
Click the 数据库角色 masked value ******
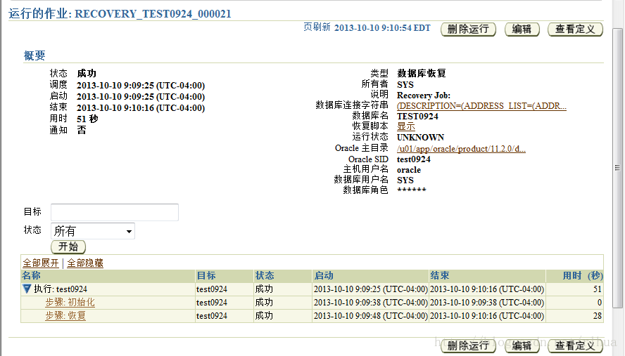click(x=412, y=190)
